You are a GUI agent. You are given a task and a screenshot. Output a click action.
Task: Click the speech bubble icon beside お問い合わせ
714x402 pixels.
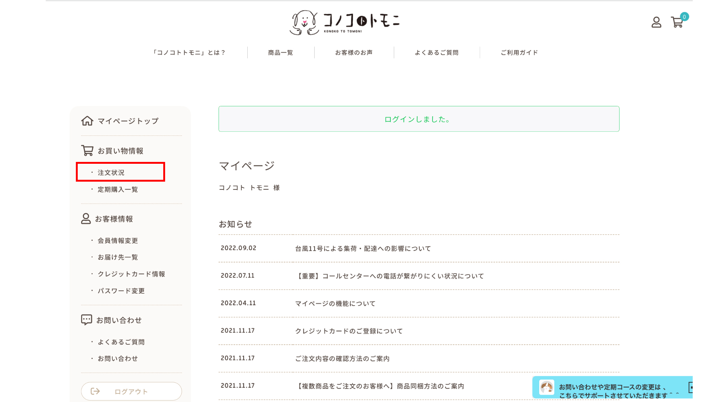click(x=86, y=319)
